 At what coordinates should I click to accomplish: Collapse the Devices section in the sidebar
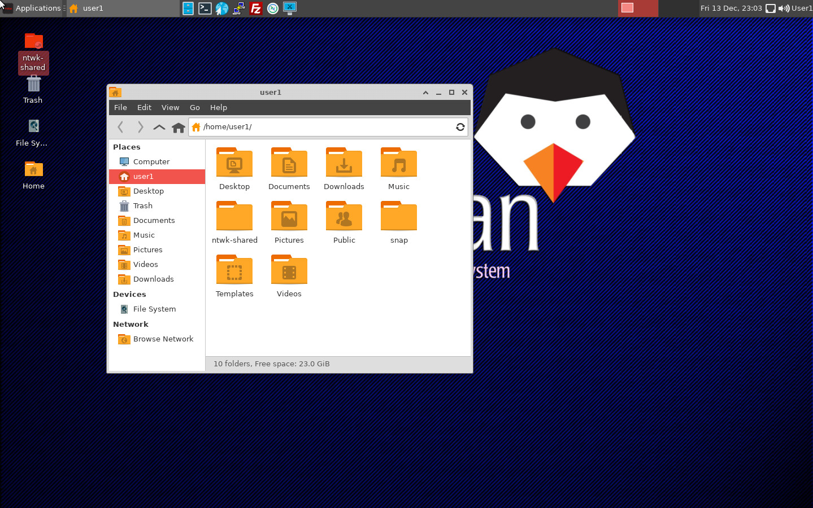129,294
